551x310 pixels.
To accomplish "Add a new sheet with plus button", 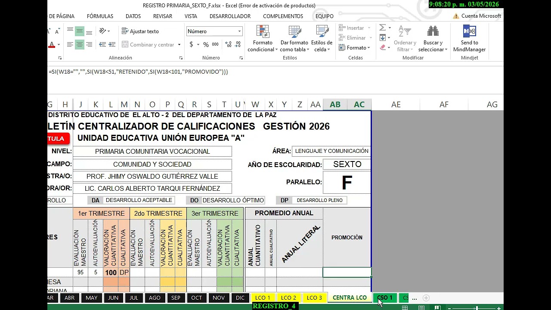I will pyautogui.click(x=426, y=298).
